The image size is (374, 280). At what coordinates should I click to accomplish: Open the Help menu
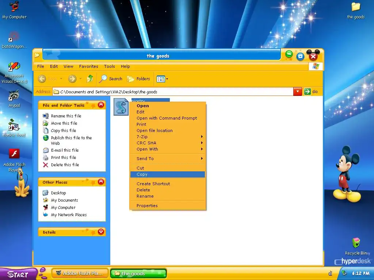pyautogui.click(x=125, y=66)
